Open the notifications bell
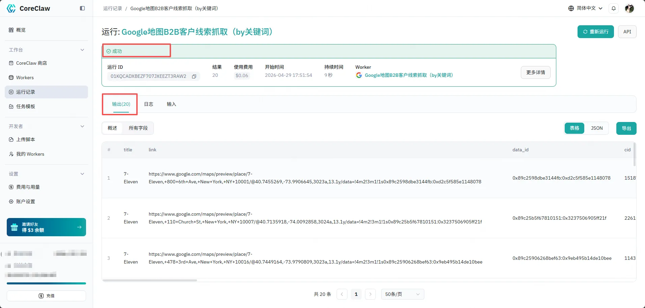The width and height of the screenshot is (645, 308). (x=614, y=8)
